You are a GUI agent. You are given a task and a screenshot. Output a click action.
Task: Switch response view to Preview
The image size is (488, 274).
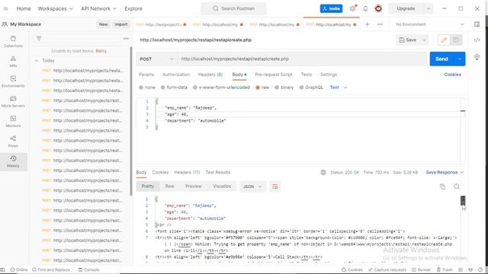click(194, 186)
